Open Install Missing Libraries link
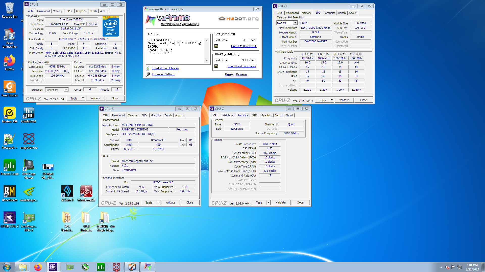Screen dimensions: 485x272 pos(165,68)
